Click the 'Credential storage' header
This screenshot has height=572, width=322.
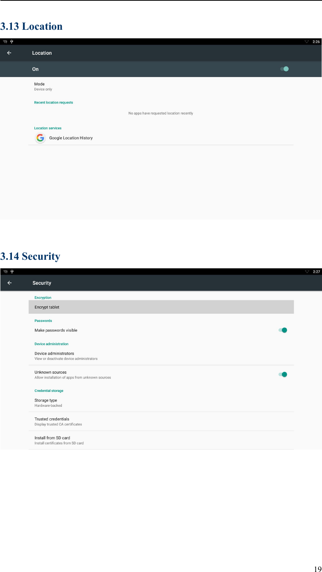pos(49,391)
